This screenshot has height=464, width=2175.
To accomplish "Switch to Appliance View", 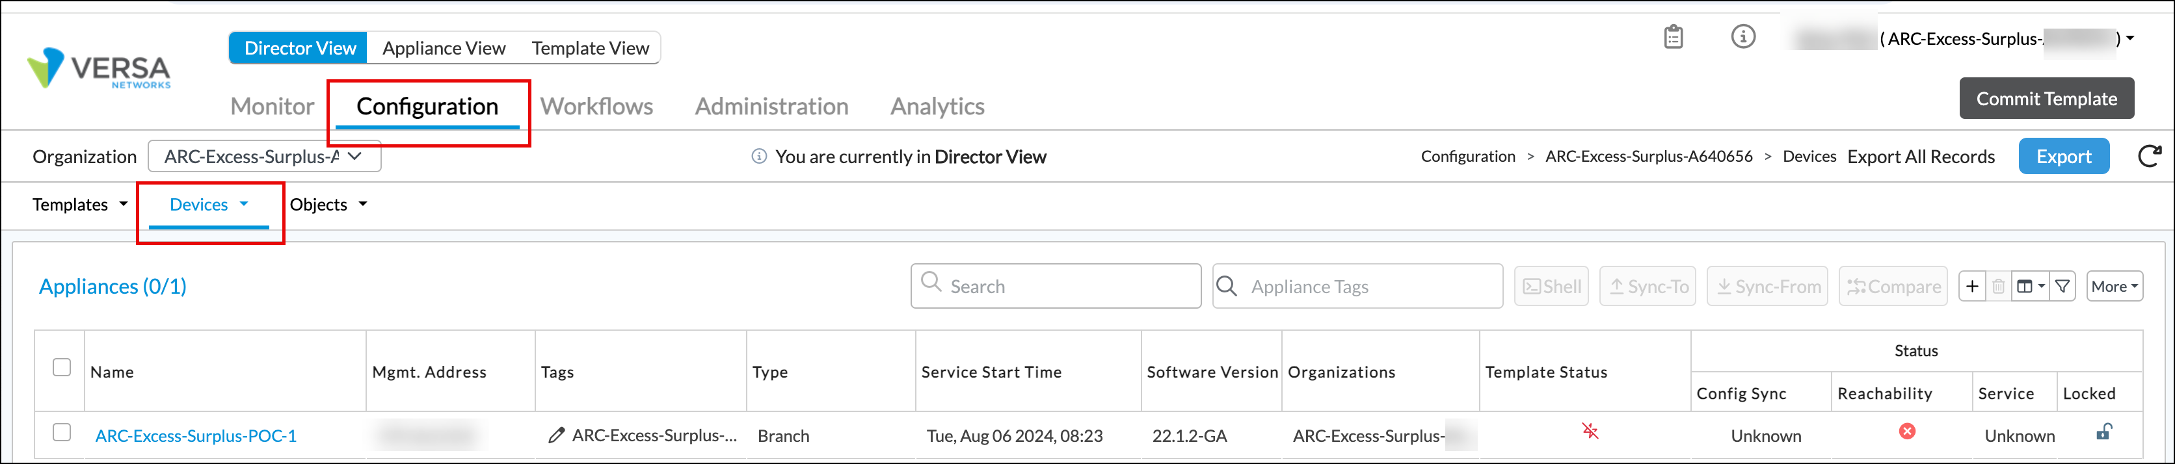I will [x=444, y=48].
